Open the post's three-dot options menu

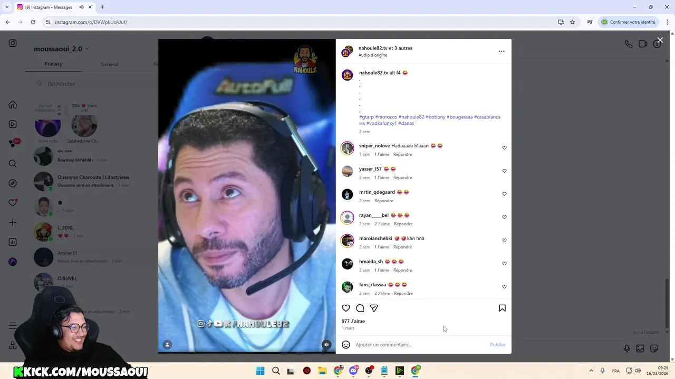502,51
